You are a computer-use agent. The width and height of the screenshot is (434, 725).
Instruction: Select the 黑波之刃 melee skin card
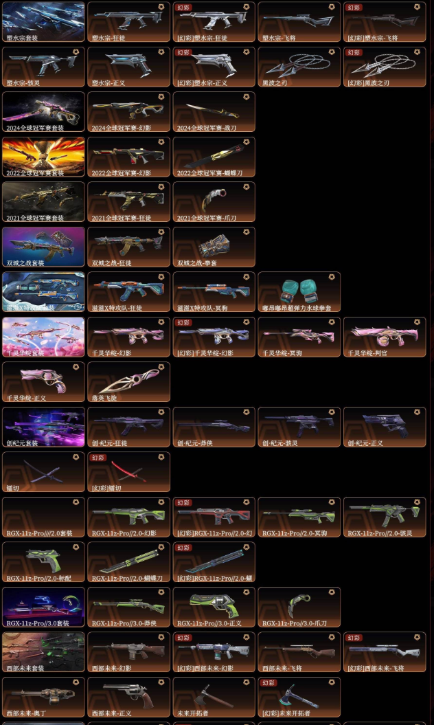299,67
